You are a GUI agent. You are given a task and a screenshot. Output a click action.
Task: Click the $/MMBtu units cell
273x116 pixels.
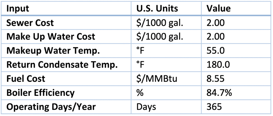(x=156, y=79)
